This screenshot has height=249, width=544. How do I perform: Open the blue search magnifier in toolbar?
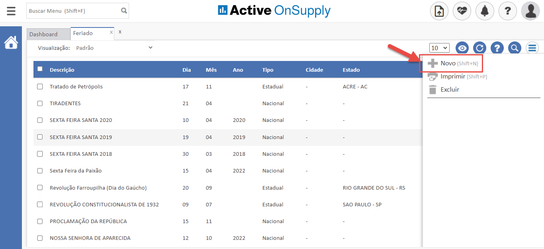click(515, 48)
